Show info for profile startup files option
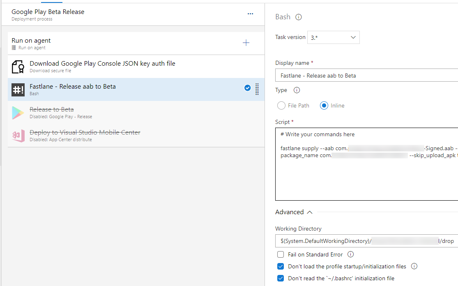 414,266
